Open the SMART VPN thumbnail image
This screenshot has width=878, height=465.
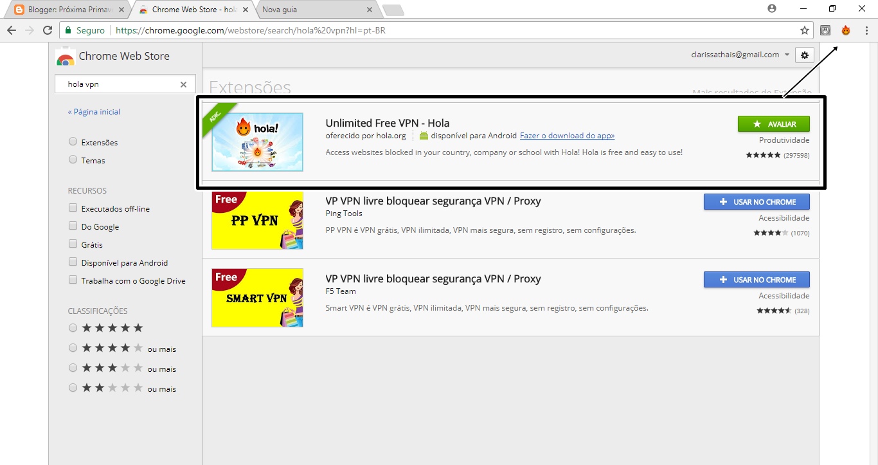pyautogui.click(x=257, y=298)
